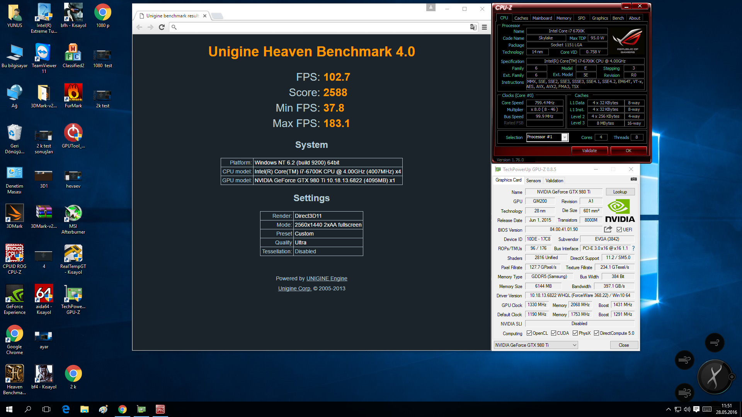
Task: Click OK button in CPU-Z
Action: coord(628,151)
